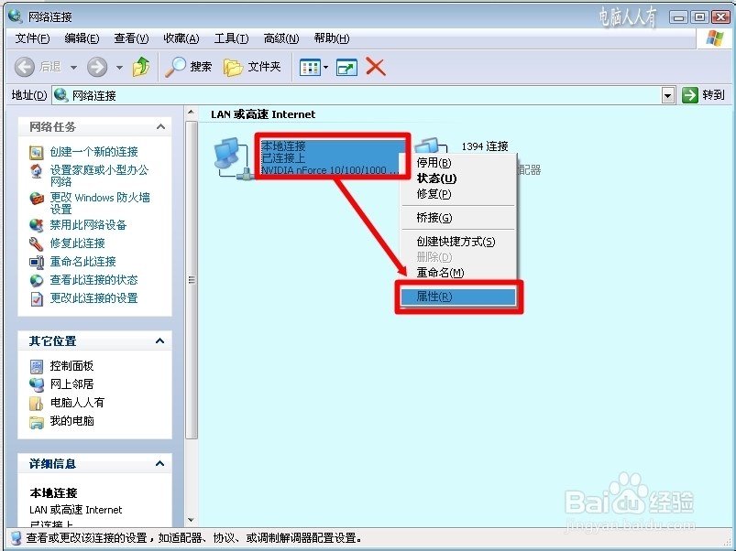Click 更改 Windows 防火墙设置 link

pyautogui.click(x=100, y=203)
